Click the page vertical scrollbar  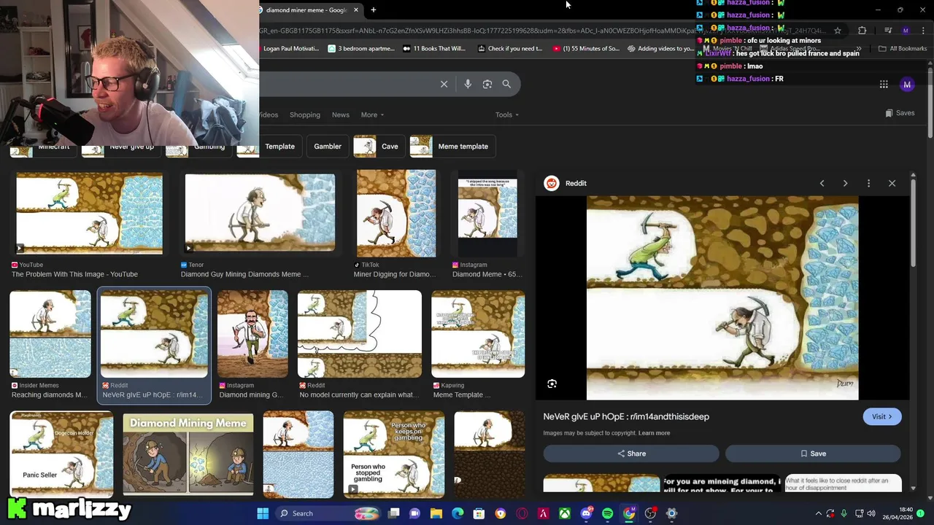930,102
